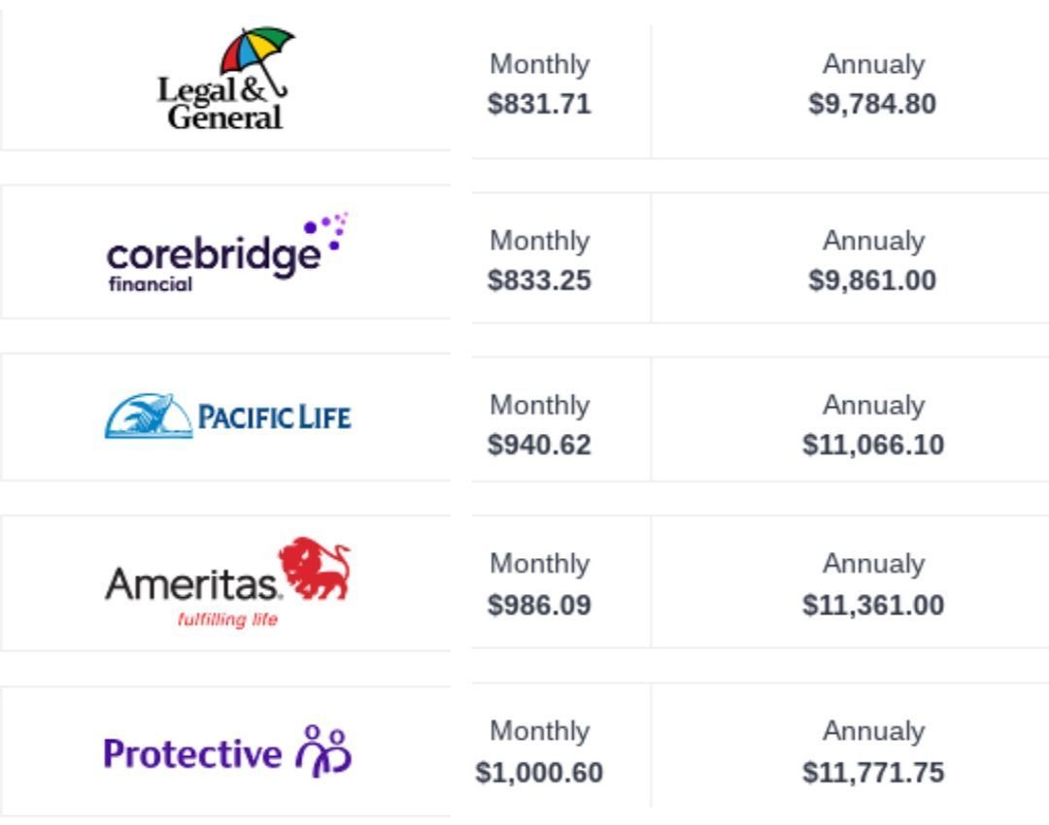Select the Corebridge Financial logo
Viewport: 1049px width, 825px height.
pyautogui.click(x=227, y=252)
